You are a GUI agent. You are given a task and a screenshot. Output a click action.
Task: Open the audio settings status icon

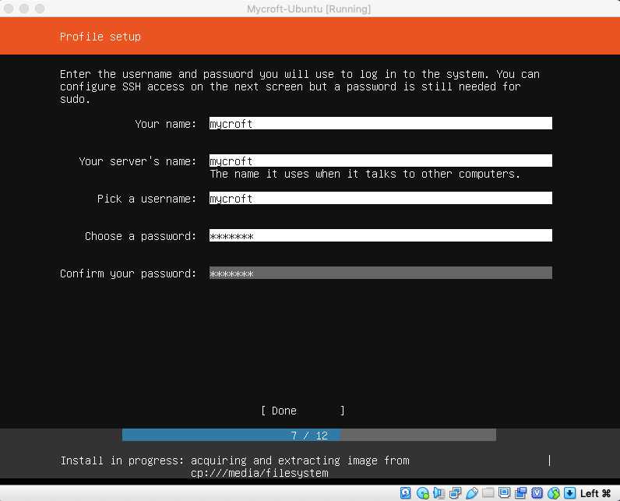pyautogui.click(x=439, y=492)
